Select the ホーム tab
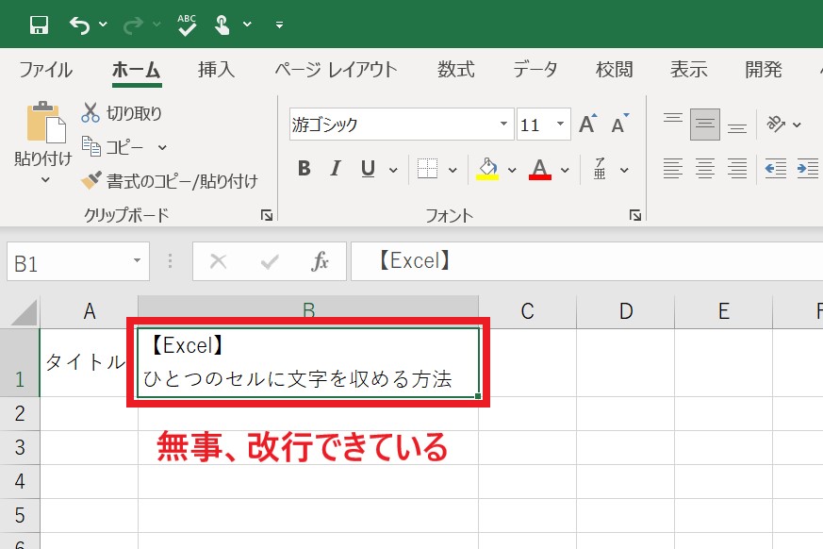823x549 pixels. (137, 70)
